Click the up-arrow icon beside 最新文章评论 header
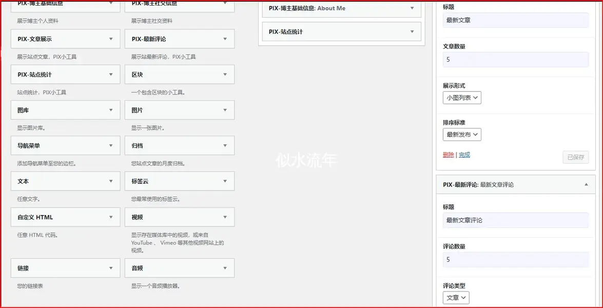The height and width of the screenshot is (308, 603). (586, 185)
